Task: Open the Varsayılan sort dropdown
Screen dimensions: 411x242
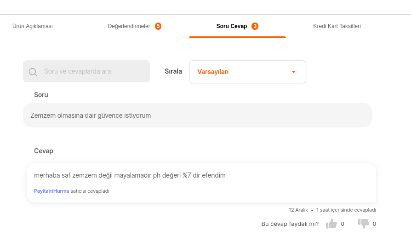Action: tap(247, 72)
